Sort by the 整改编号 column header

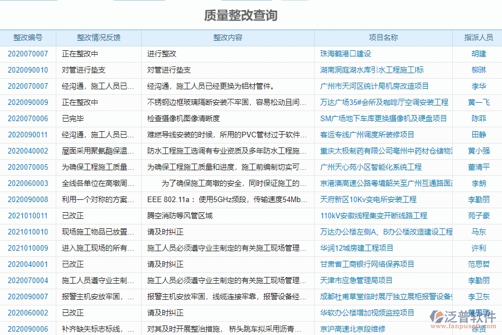pos(28,37)
